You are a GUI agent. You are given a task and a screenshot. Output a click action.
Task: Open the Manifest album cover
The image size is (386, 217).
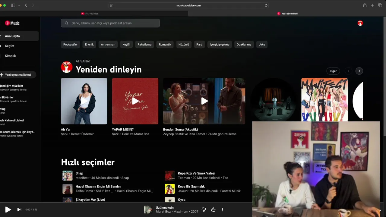pos(324,100)
